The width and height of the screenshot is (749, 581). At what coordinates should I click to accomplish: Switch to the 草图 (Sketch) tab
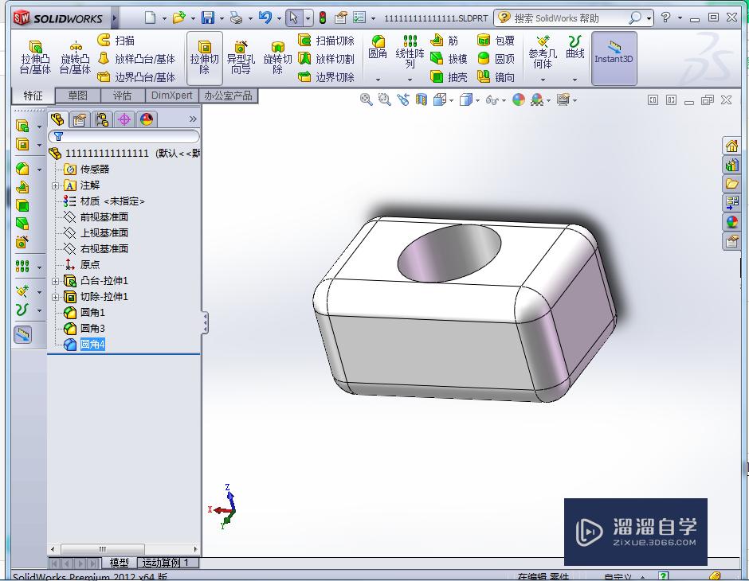coord(76,94)
